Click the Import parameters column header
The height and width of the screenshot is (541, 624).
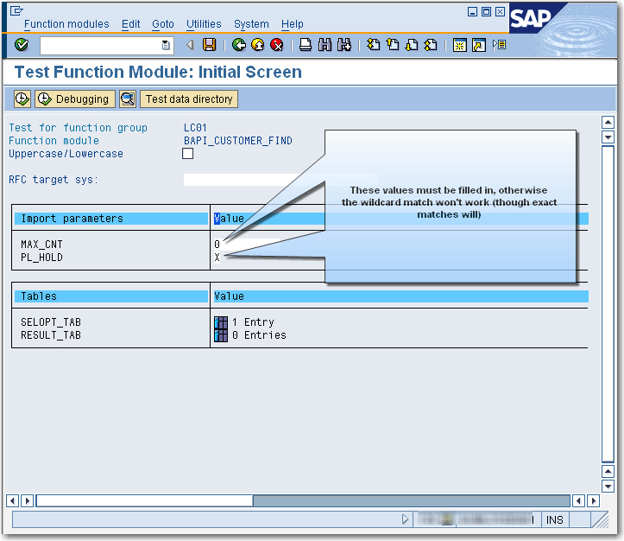coord(111,219)
